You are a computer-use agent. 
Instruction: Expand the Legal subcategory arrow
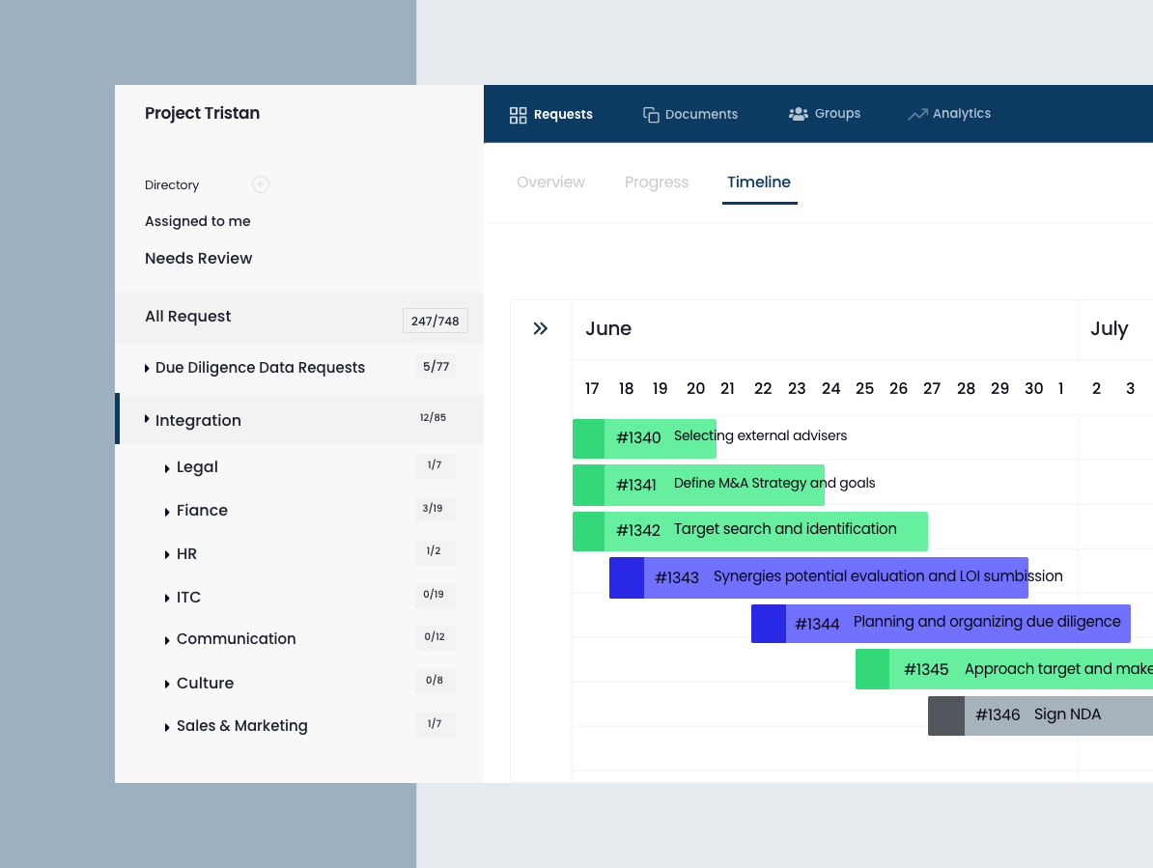[167, 468]
